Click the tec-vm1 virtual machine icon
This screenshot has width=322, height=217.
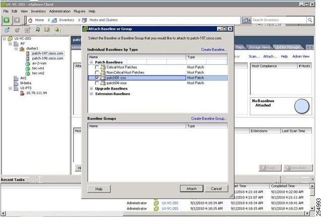click(28, 68)
